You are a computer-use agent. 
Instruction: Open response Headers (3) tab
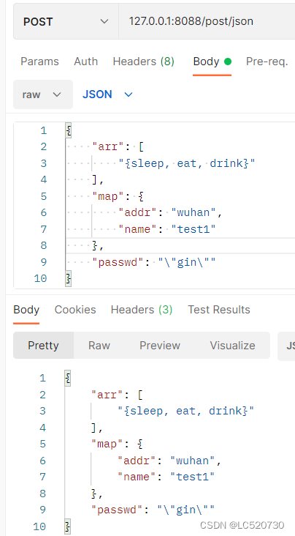coord(142,310)
